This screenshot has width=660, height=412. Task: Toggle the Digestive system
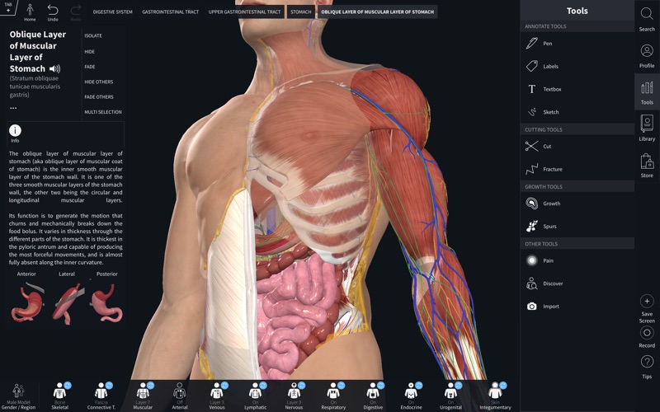(x=374, y=396)
